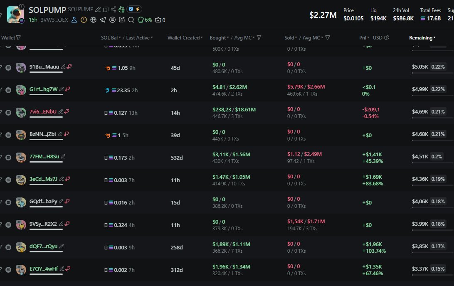The width and height of the screenshot is (454, 286).
Task: Edit the name of wallet G1rf...hg7W
Action: click(x=62, y=89)
